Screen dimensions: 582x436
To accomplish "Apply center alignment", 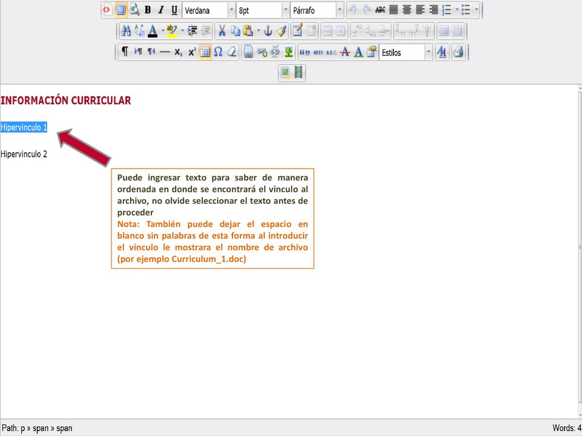I will point(407,10).
